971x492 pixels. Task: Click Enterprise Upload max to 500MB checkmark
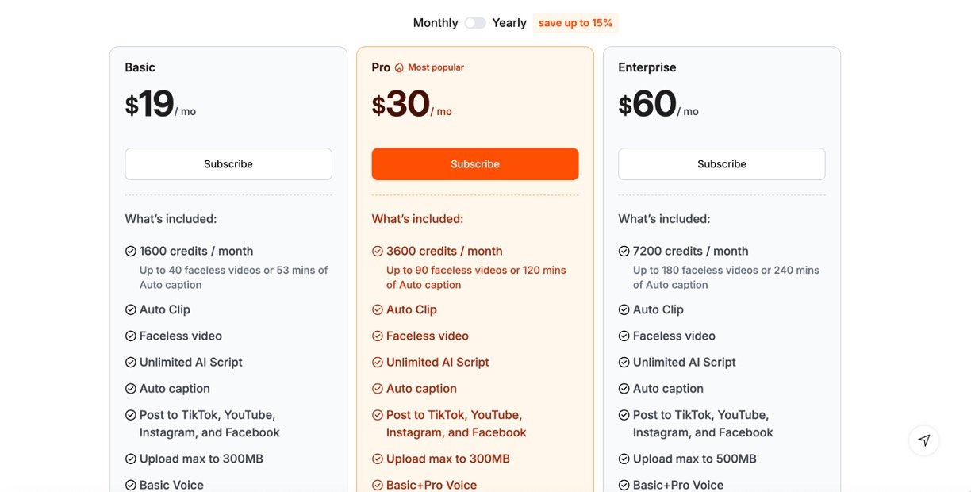pos(624,459)
